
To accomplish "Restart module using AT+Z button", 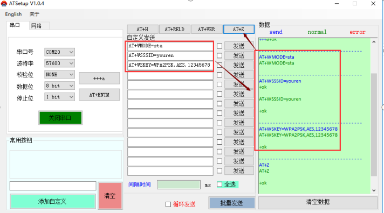I will [238, 29].
